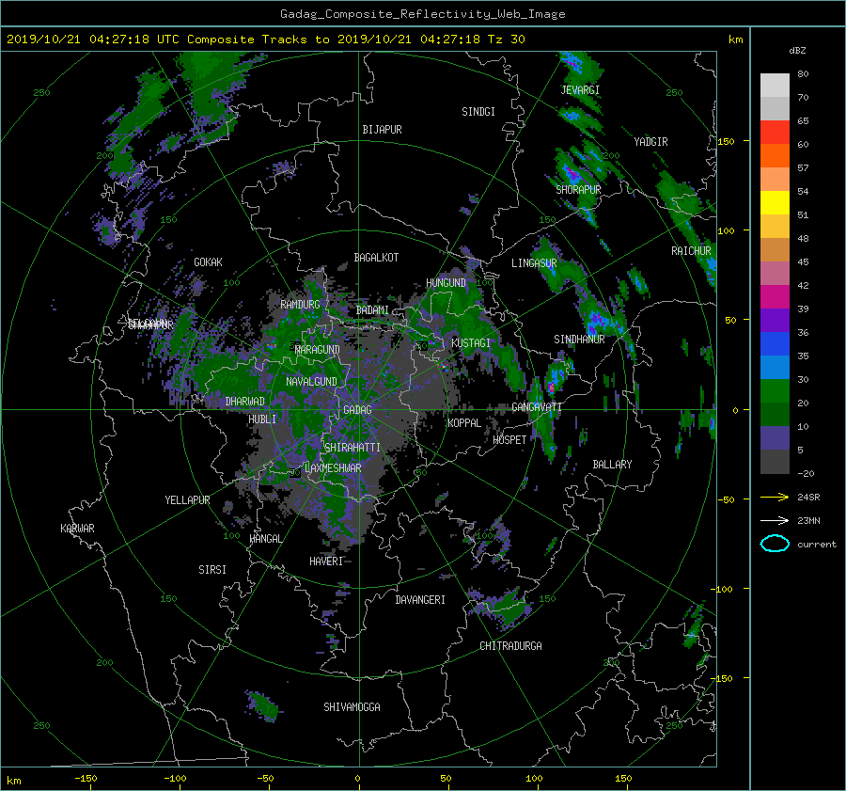Viewport: 846px width, 791px height.
Task: Click the BADAMI city label
Action: tap(372, 310)
